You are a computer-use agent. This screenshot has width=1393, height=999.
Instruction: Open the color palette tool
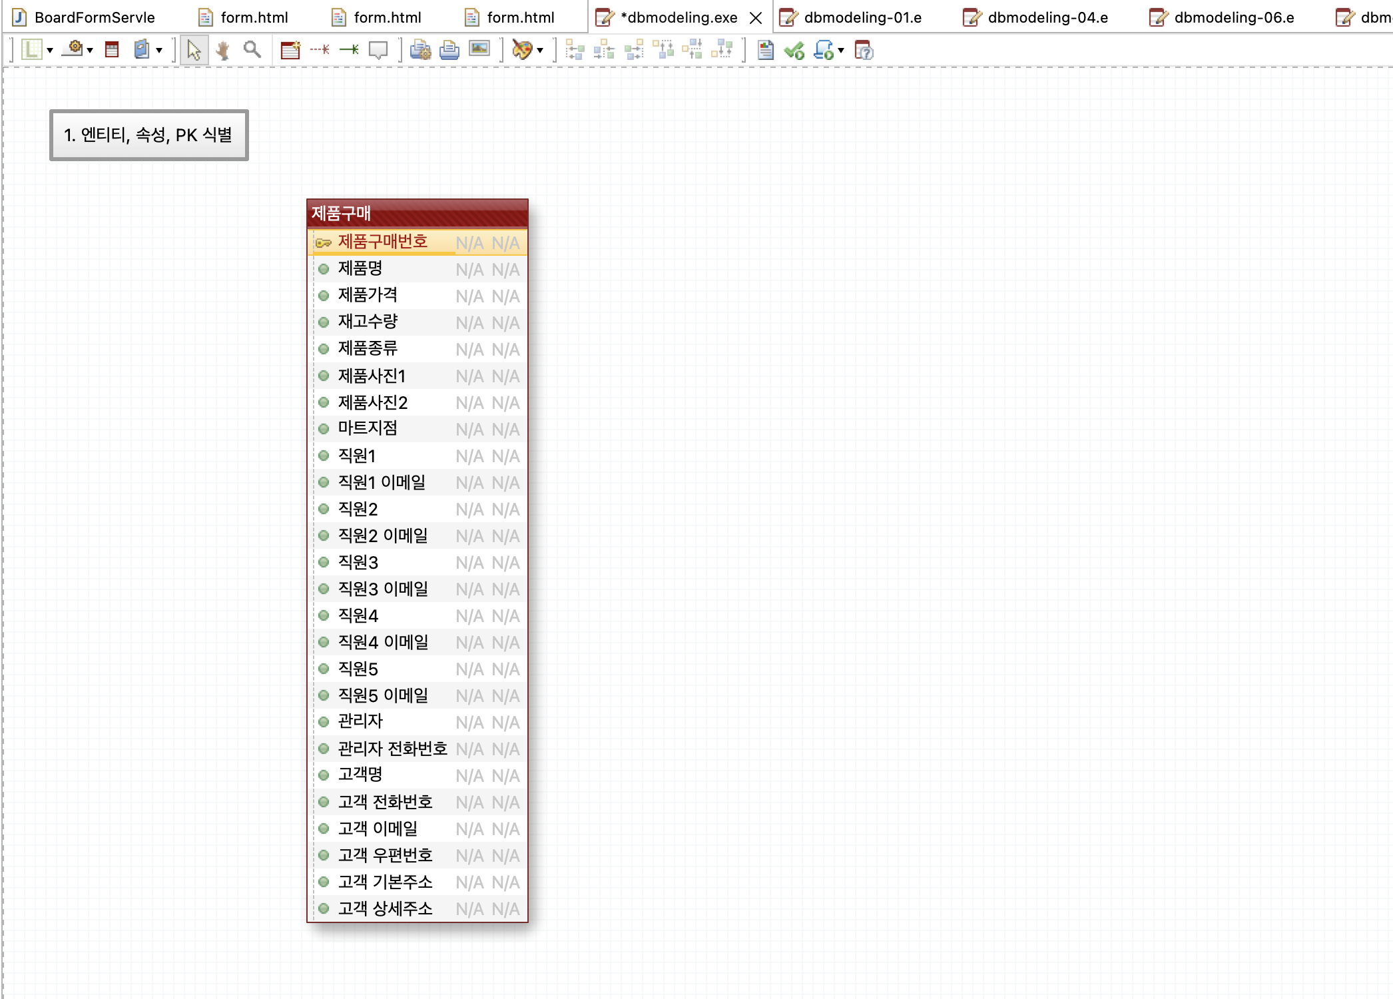pos(523,50)
